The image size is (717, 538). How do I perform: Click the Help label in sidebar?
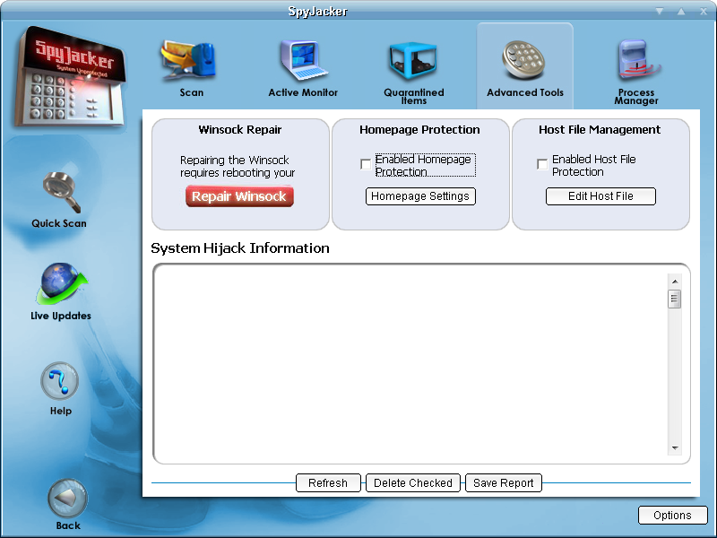[x=61, y=411]
